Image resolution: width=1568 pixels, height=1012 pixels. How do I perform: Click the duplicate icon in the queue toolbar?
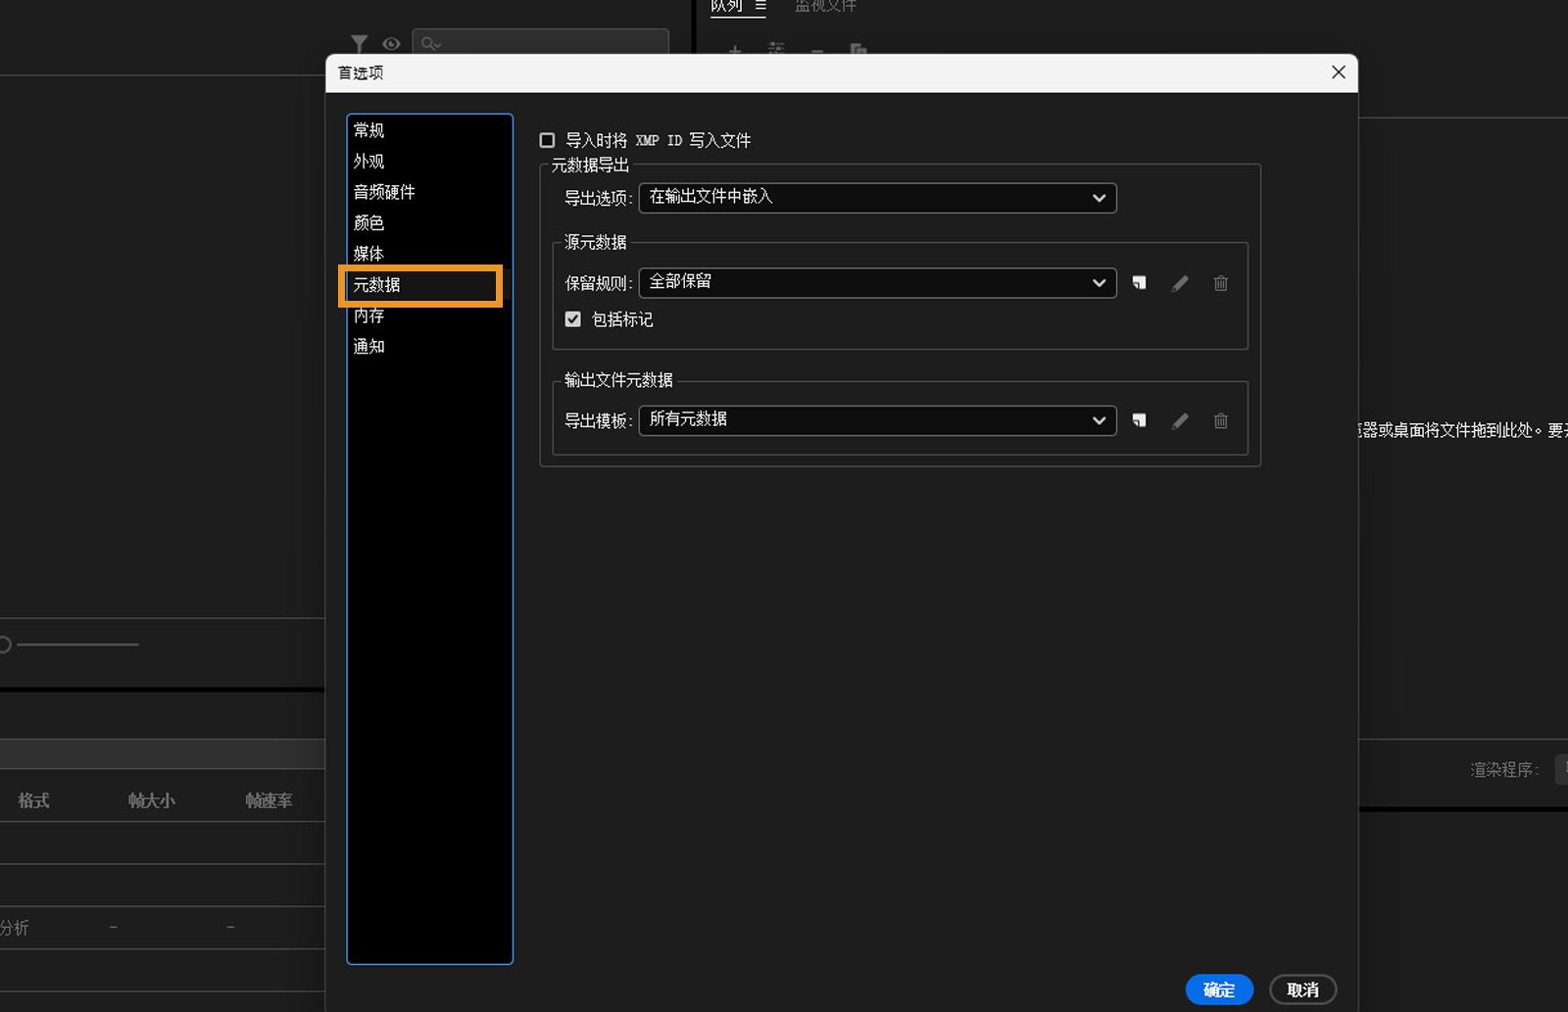[x=857, y=52]
